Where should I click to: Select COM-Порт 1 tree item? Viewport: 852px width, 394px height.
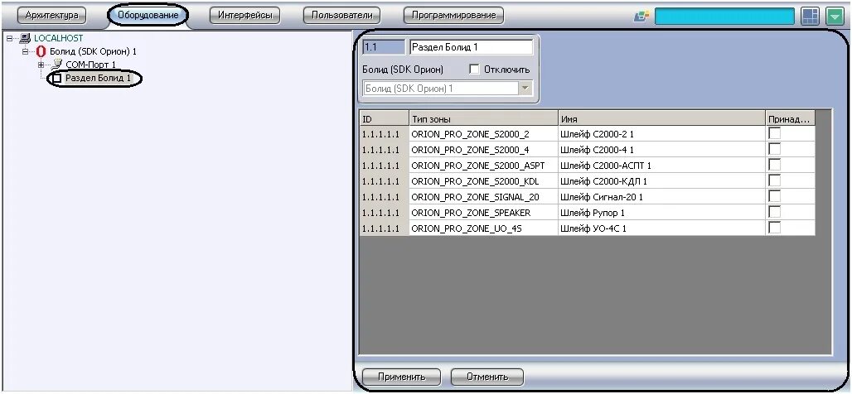tap(90, 65)
